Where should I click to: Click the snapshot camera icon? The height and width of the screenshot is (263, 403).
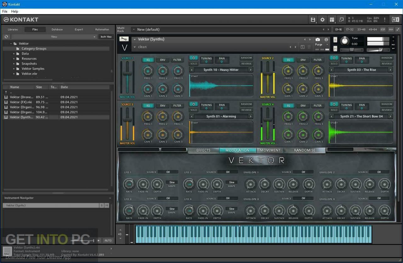[x=318, y=39]
